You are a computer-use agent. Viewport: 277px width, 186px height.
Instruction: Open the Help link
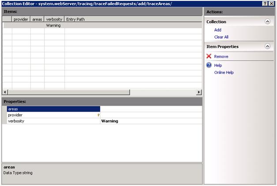[218, 66]
